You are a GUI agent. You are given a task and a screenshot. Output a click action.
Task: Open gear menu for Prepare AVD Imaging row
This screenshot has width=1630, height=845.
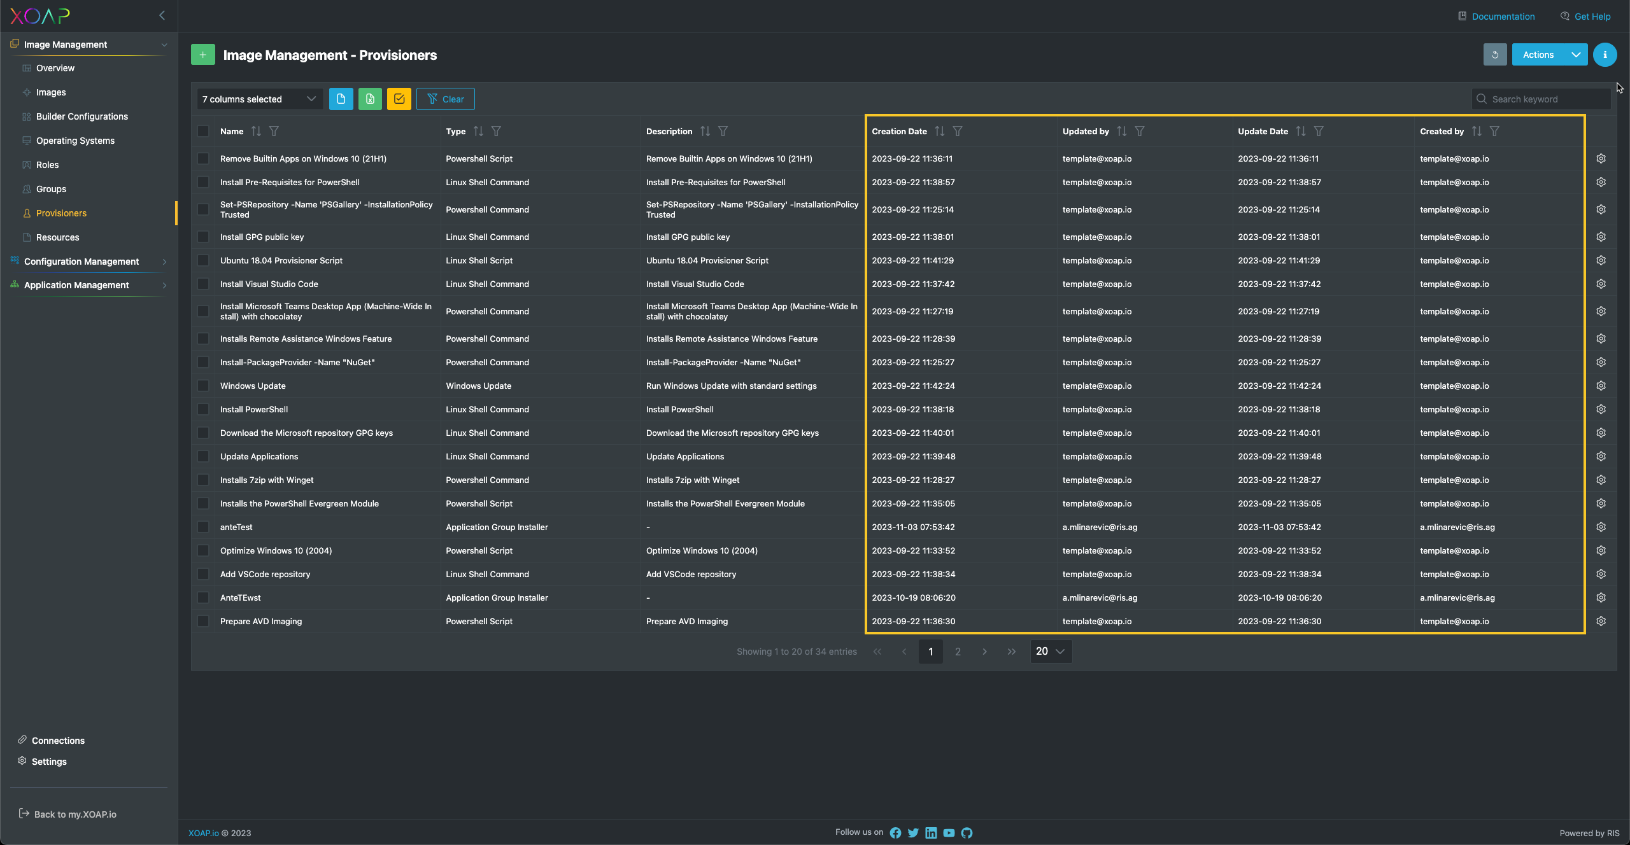[1601, 621]
